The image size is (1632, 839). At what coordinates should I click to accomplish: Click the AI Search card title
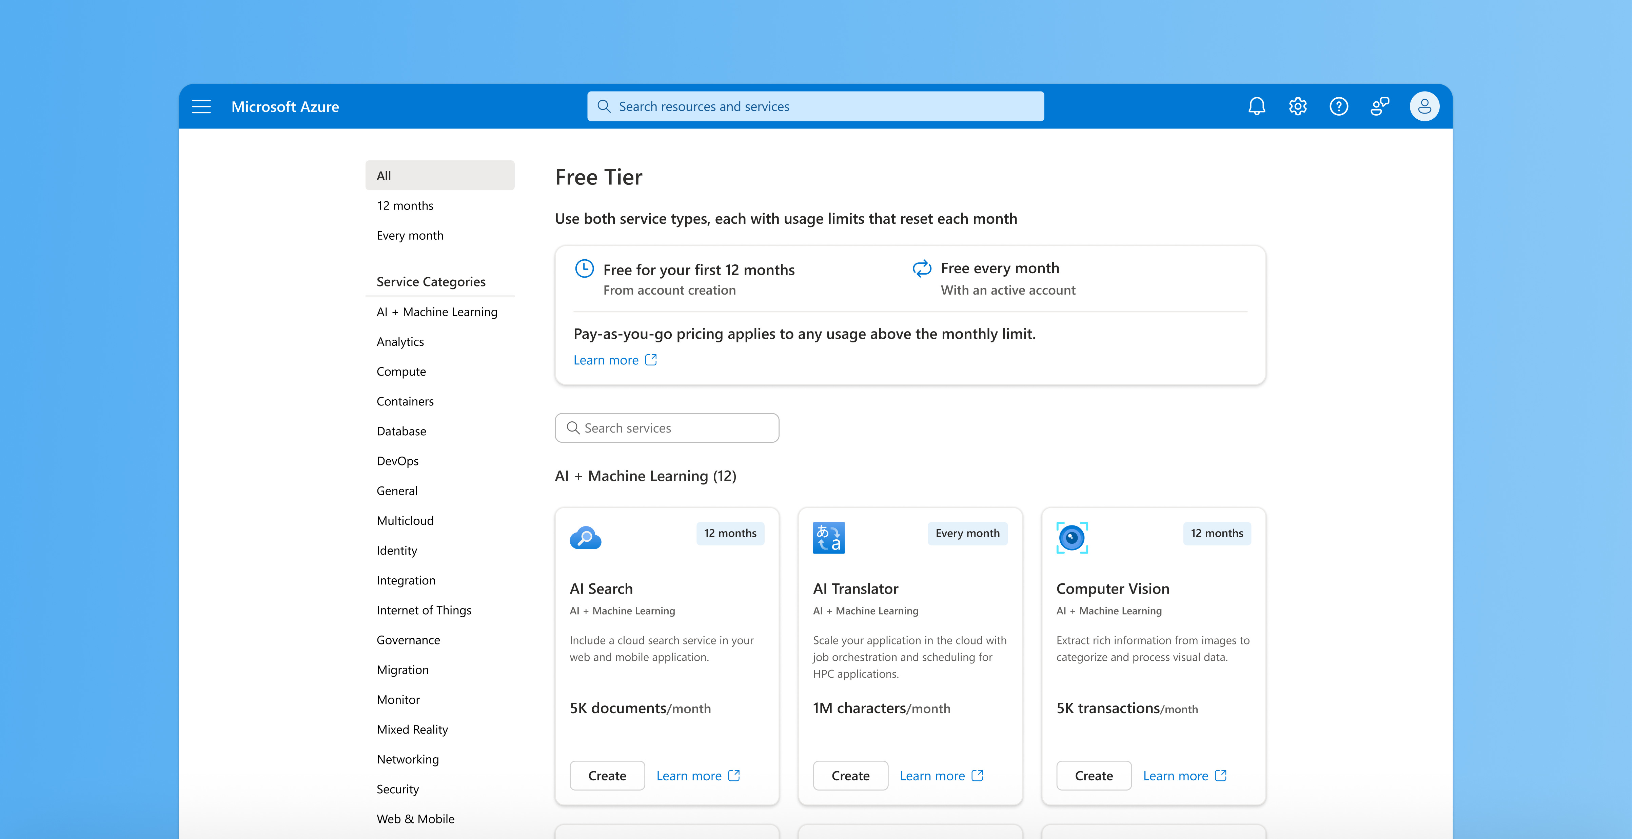coord(601,589)
